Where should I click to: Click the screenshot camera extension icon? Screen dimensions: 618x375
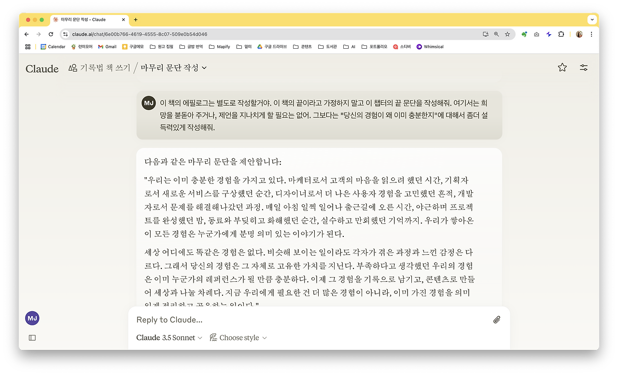pyautogui.click(x=536, y=34)
